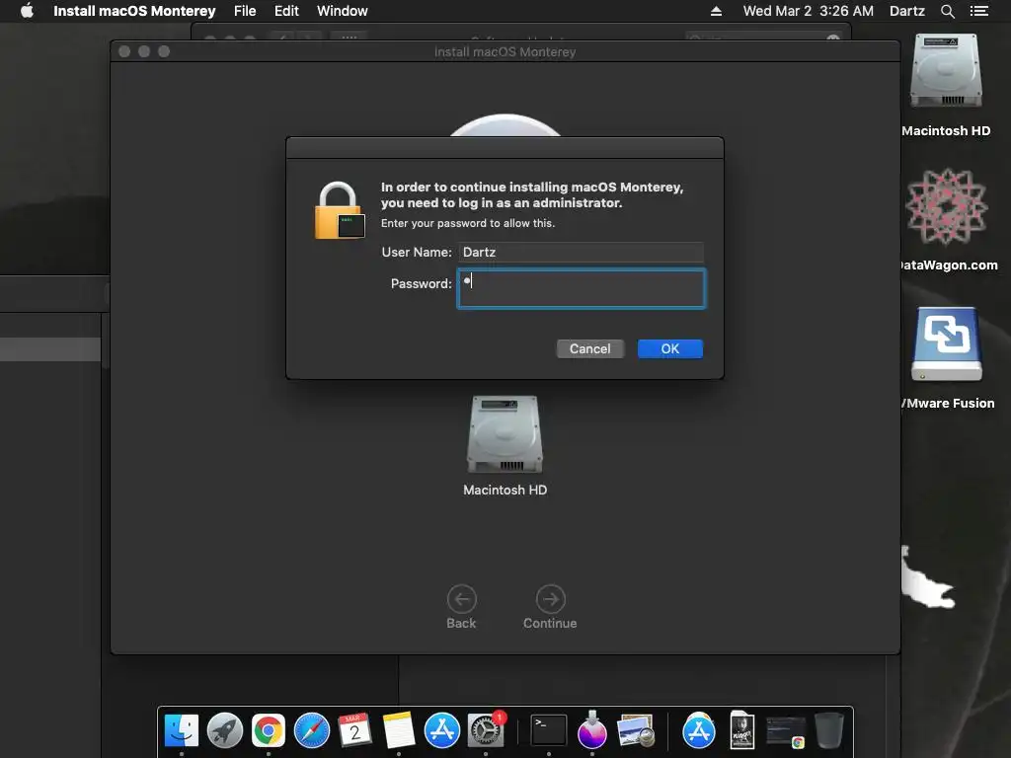Open the App Store folder stack in Dock
The height and width of the screenshot is (758, 1011).
coord(698,731)
